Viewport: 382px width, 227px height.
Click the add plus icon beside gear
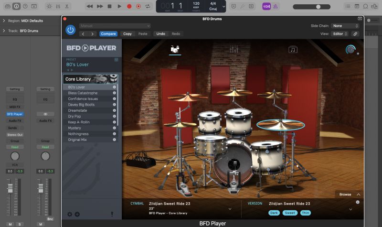[x=77, y=214]
